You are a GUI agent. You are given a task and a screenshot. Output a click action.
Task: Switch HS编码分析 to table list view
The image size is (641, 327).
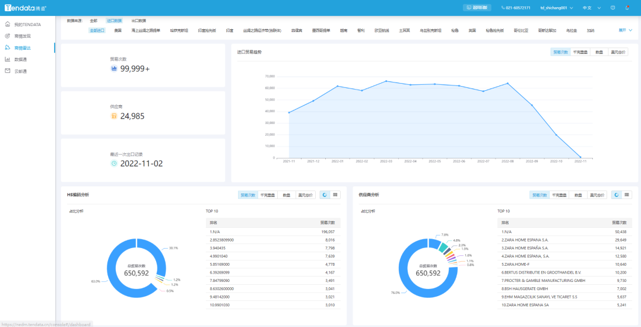pos(335,195)
